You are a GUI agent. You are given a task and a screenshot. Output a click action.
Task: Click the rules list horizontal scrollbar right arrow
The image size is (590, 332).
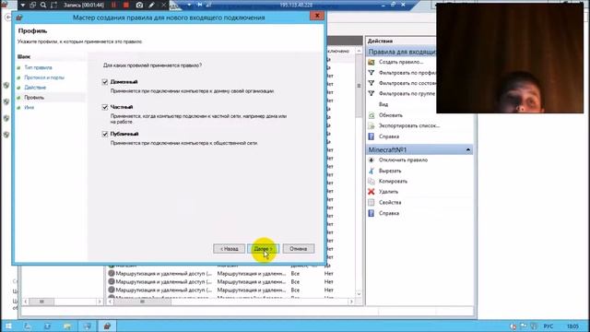(x=351, y=302)
